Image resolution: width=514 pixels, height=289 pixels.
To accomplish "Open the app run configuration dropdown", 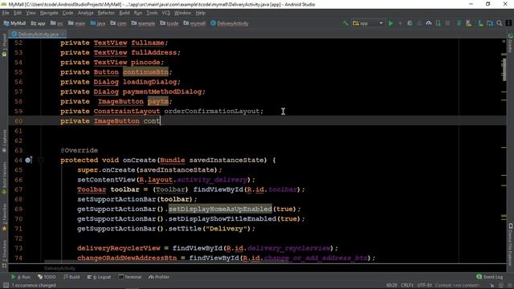I will [x=368, y=23].
